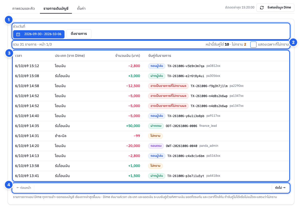Click the ไม่ทราบ badge in the 13:58 row

(x=155, y=166)
